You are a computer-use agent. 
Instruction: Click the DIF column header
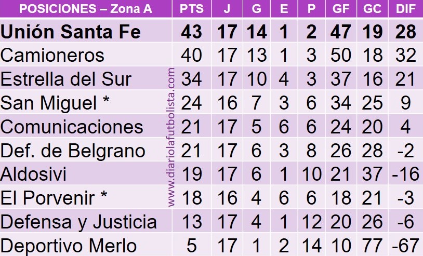pyautogui.click(x=405, y=9)
